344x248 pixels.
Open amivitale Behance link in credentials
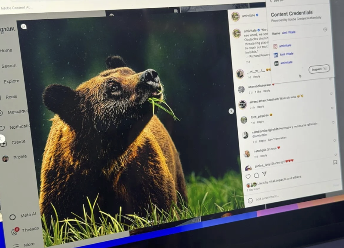(286, 63)
